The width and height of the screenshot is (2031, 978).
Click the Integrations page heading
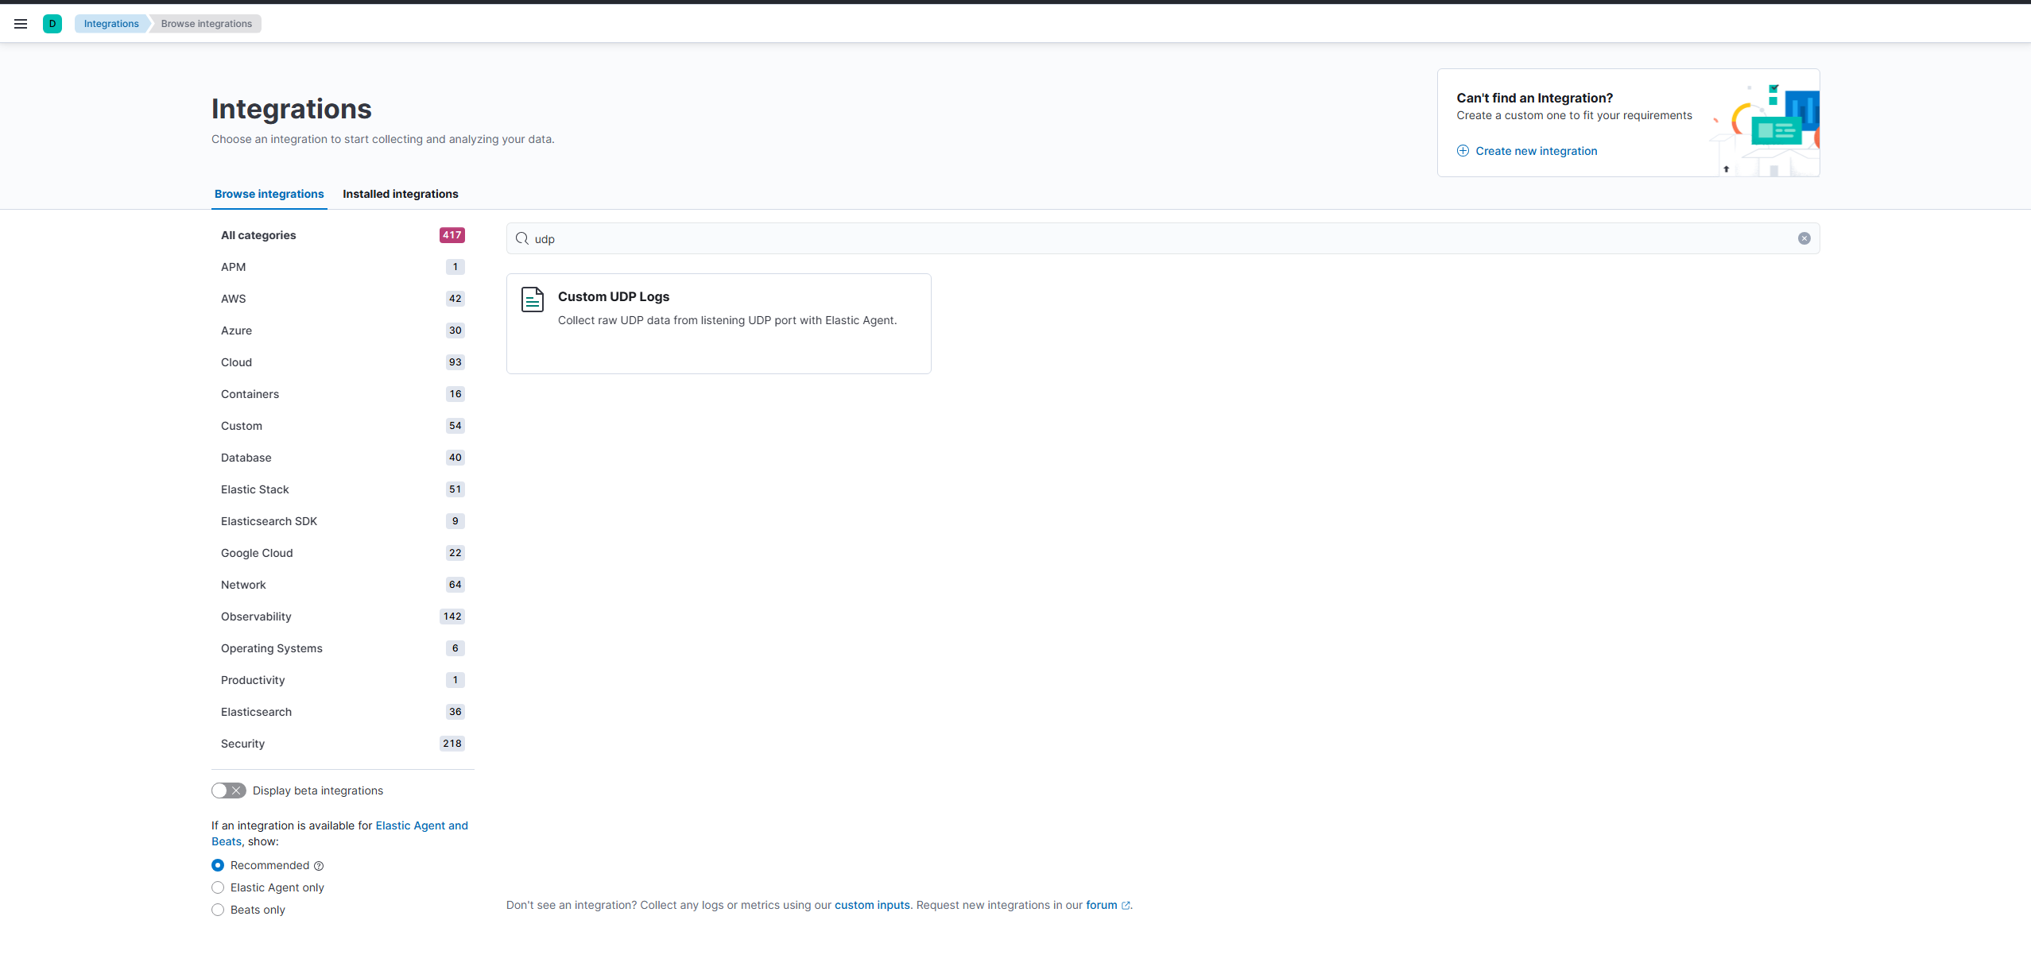pyautogui.click(x=292, y=109)
